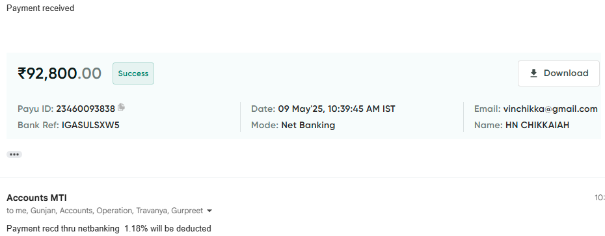Click the 'Payu ID:' field label
Image resolution: width=605 pixels, height=236 pixels.
[36, 109]
